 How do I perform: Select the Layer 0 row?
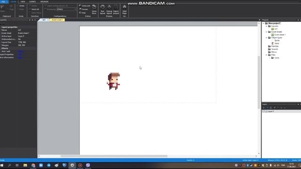tap(281, 112)
